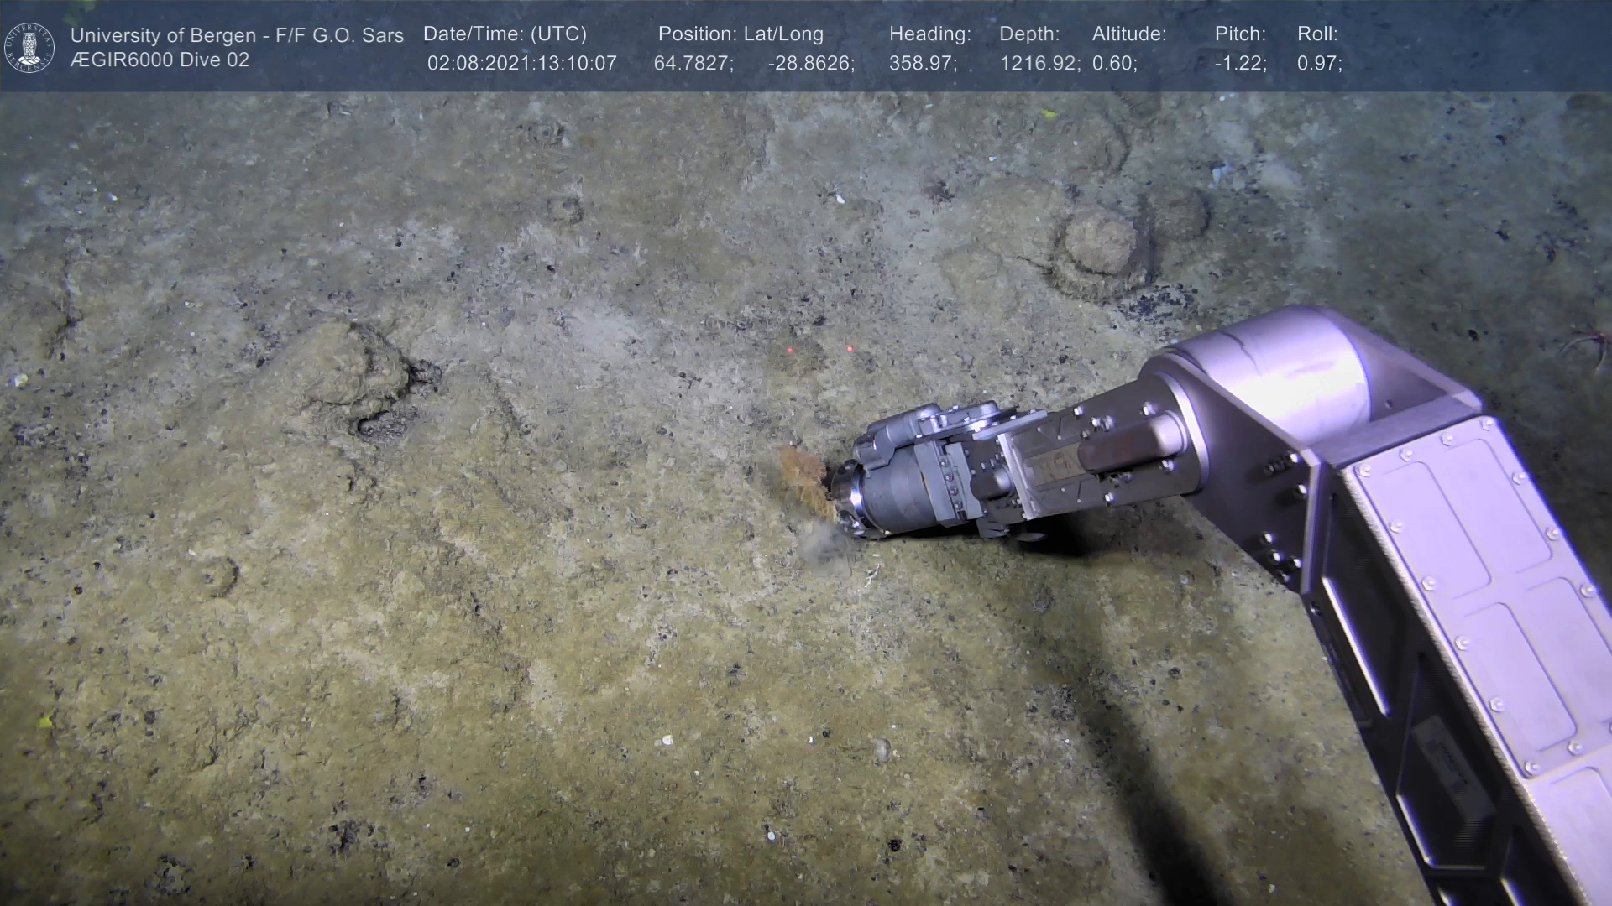1612x906 pixels.
Task: Select the depth value 1216.92
Action: [1039, 64]
